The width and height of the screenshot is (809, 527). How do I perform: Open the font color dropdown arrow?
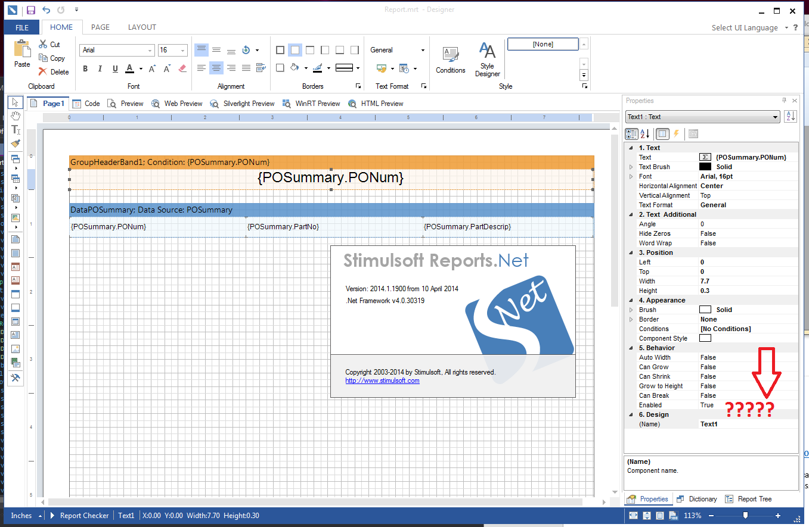pyautogui.click(x=141, y=68)
